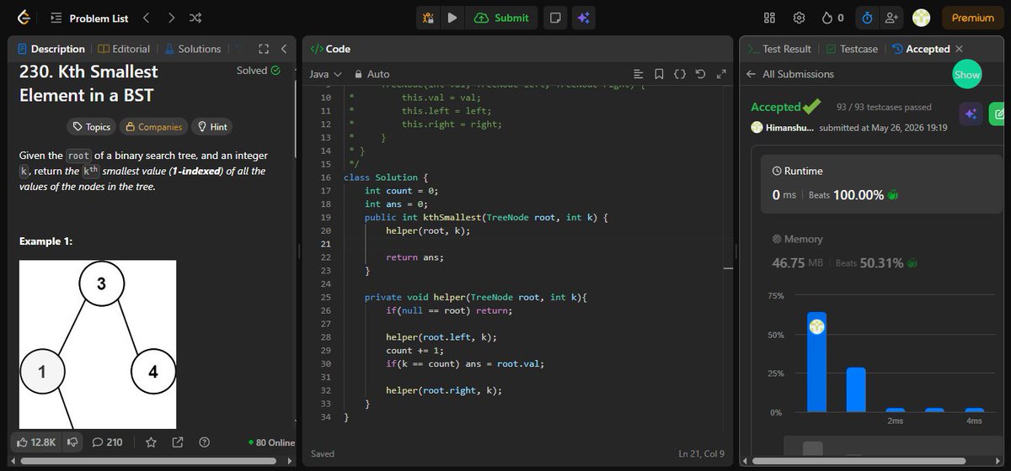
Task: Click the '93 / 93 testcases passed' text
Action: (884, 107)
